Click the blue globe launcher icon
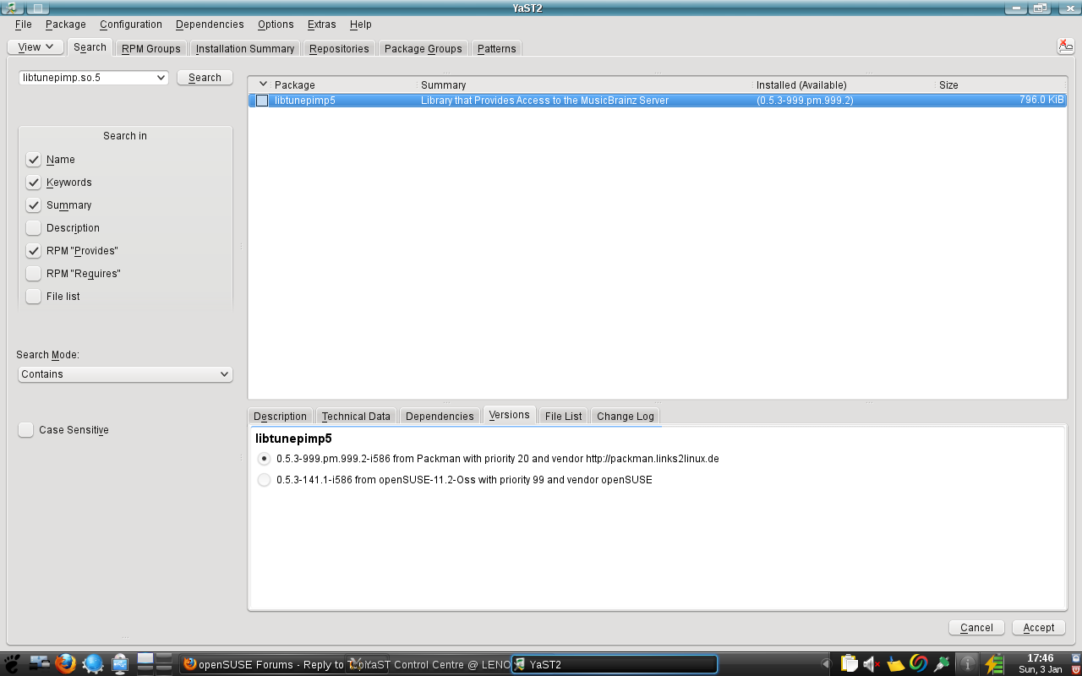1082x676 pixels. [x=93, y=664]
